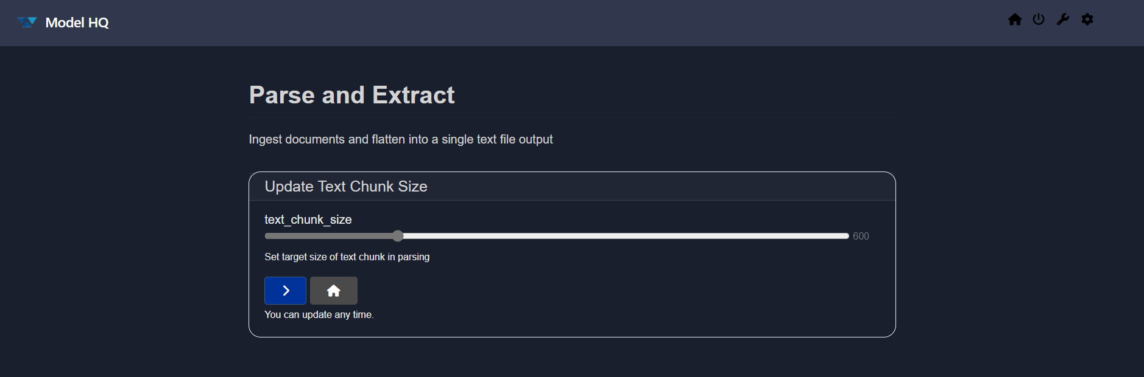Click the Update Text Chunk Size panel header
This screenshot has height=377, width=1144.
pyautogui.click(x=346, y=187)
